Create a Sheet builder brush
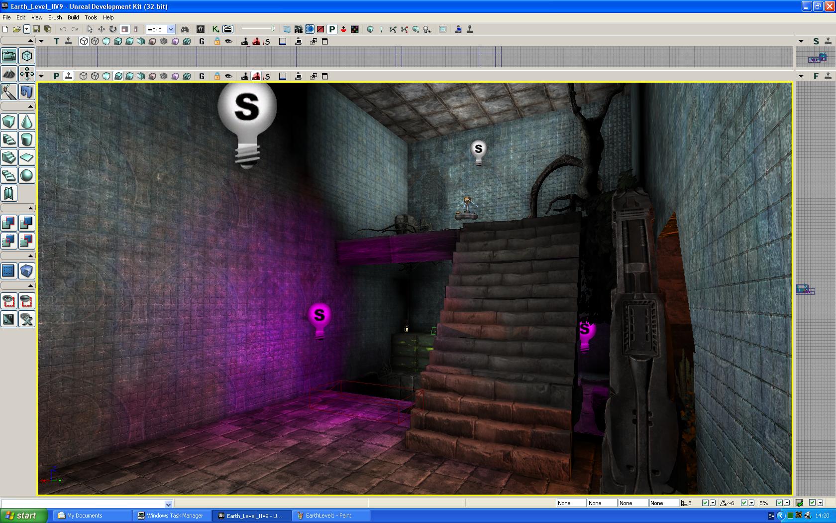The height and width of the screenshot is (523, 836). (x=27, y=158)
